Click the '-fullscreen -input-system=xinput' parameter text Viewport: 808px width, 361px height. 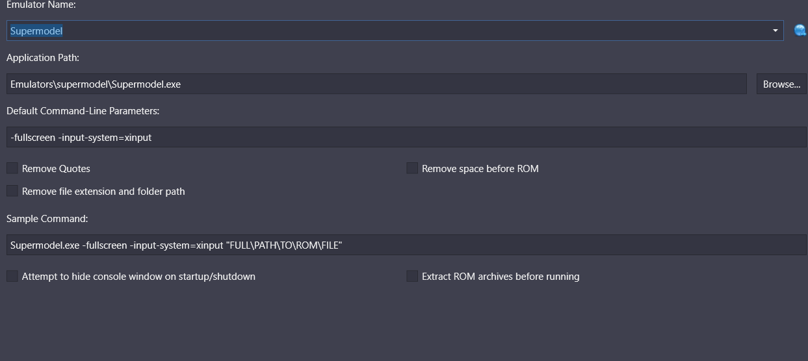(x=81, y=137)
